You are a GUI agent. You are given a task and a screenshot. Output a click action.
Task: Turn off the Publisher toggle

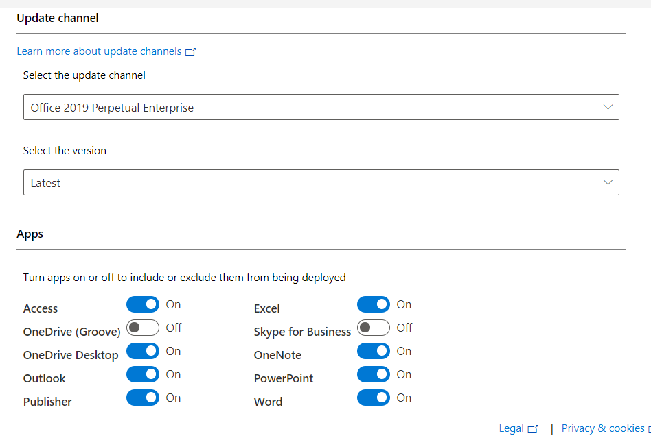click(x=143, y=398)
